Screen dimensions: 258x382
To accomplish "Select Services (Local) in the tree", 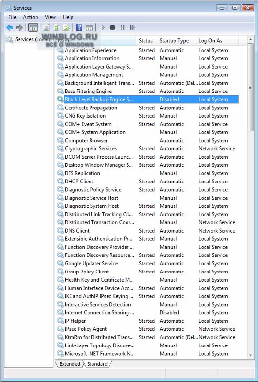I will tap(32, 39).
